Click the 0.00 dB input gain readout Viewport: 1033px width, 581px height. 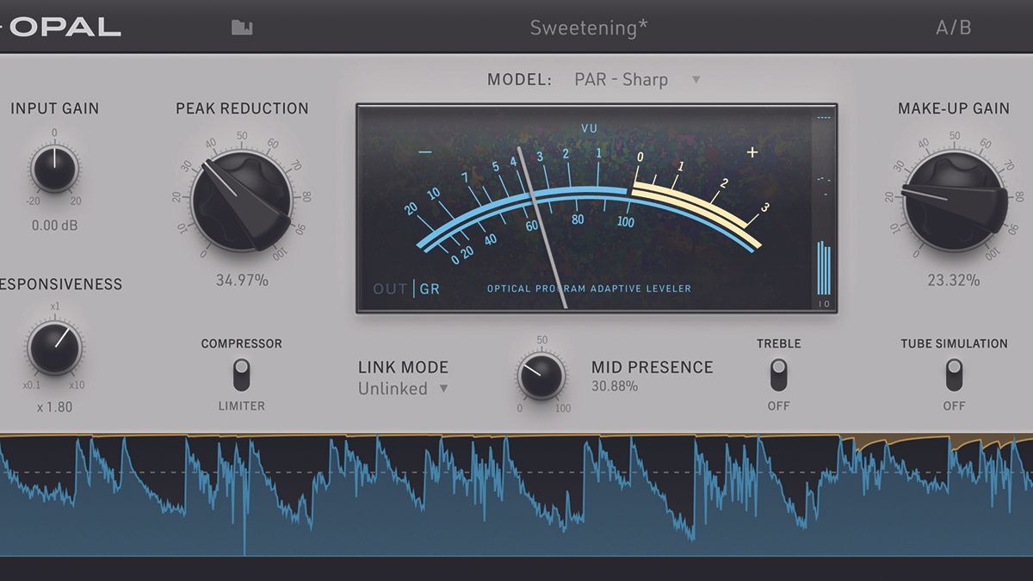54,226
